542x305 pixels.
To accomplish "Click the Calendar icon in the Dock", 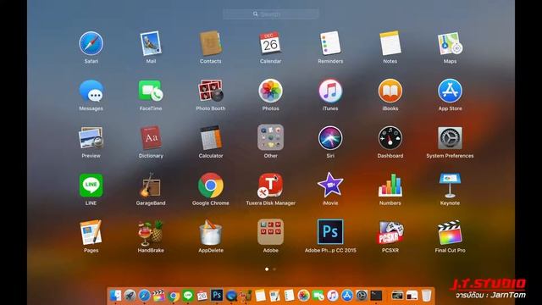I will pyautogui.click(x=202, y=296).
